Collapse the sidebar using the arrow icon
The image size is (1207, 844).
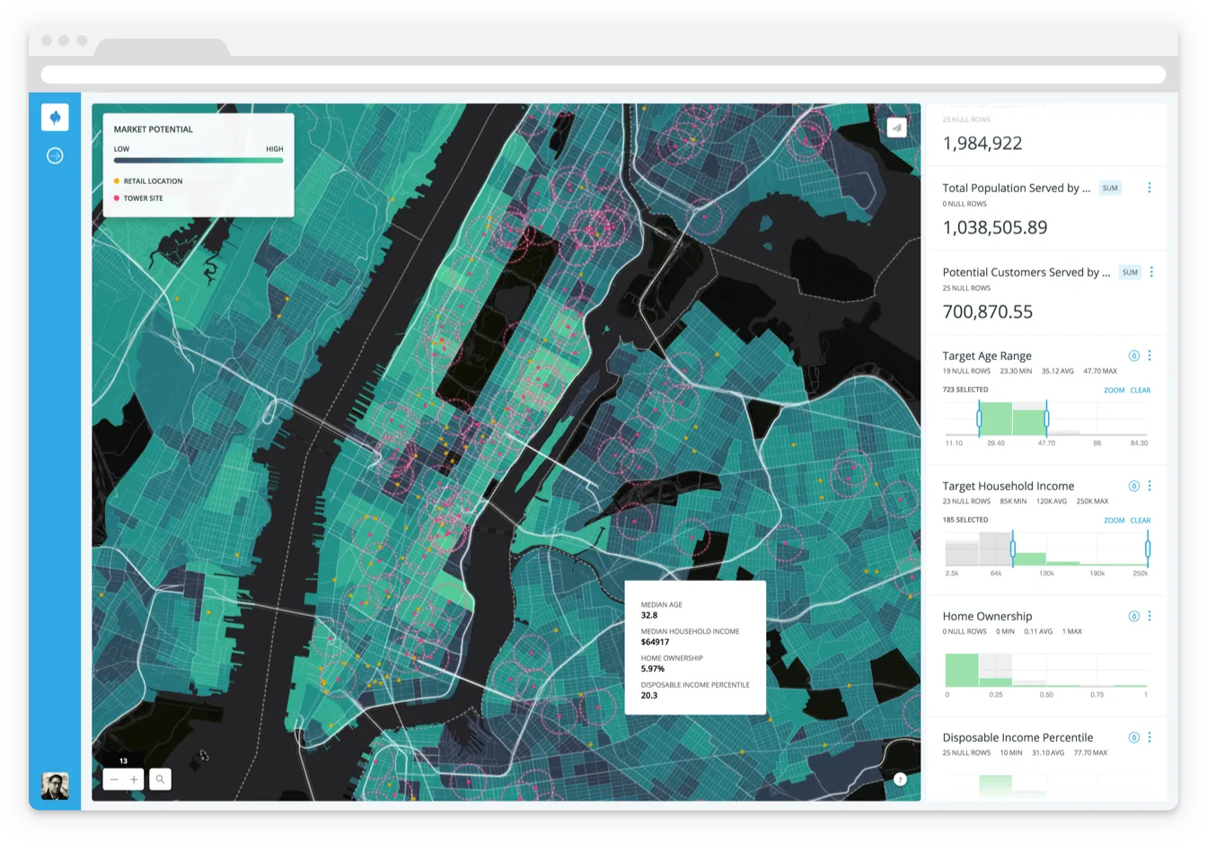(55, 155)
